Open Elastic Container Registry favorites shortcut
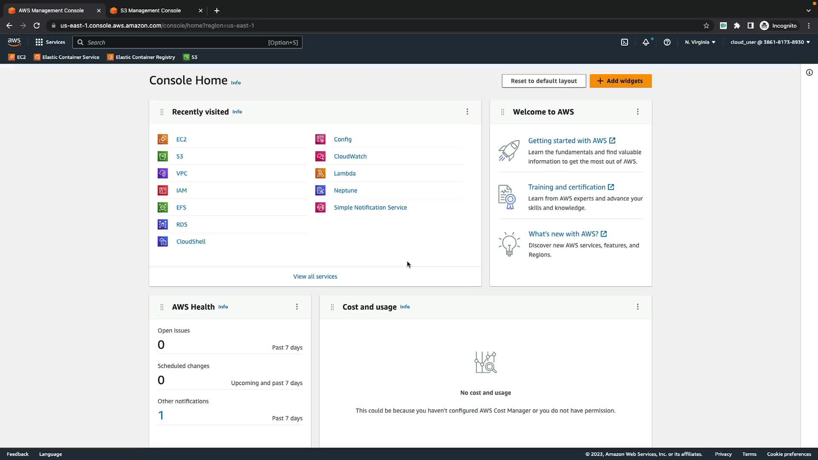Viewport: 818px width, 460px height. [141, 57]
